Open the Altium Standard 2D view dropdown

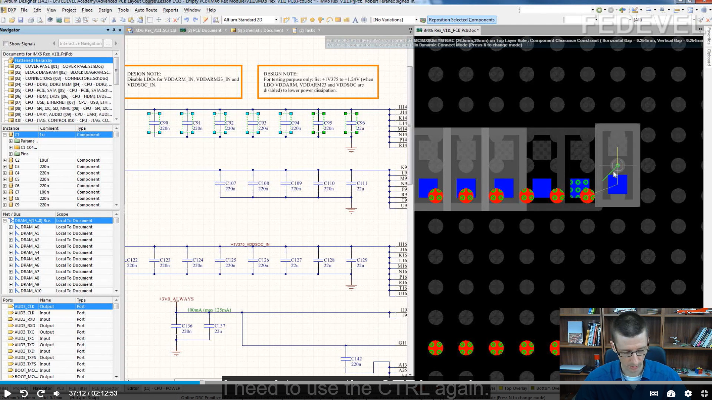(276, 20)
